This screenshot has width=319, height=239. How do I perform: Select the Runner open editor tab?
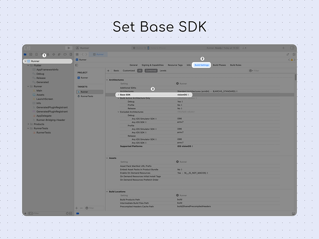coord(98,55)
